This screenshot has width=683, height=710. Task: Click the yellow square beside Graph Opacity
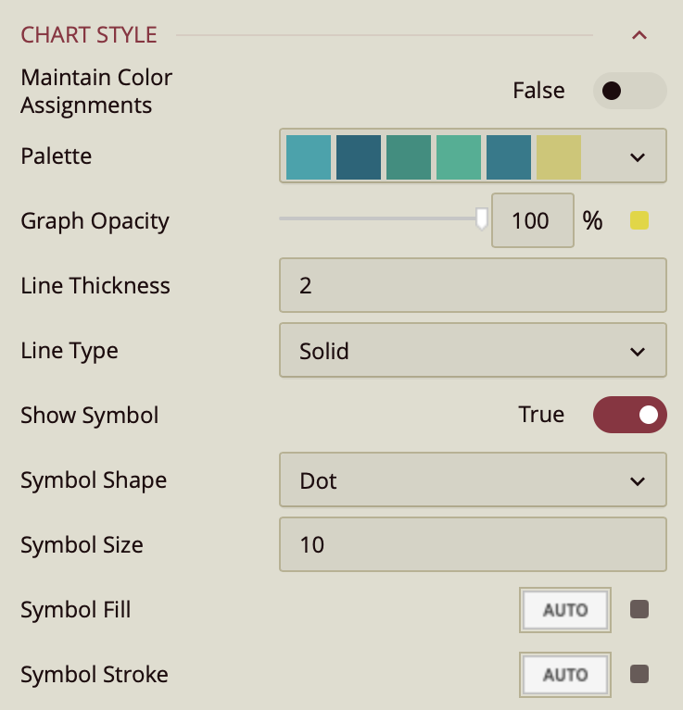click(639, 220)
